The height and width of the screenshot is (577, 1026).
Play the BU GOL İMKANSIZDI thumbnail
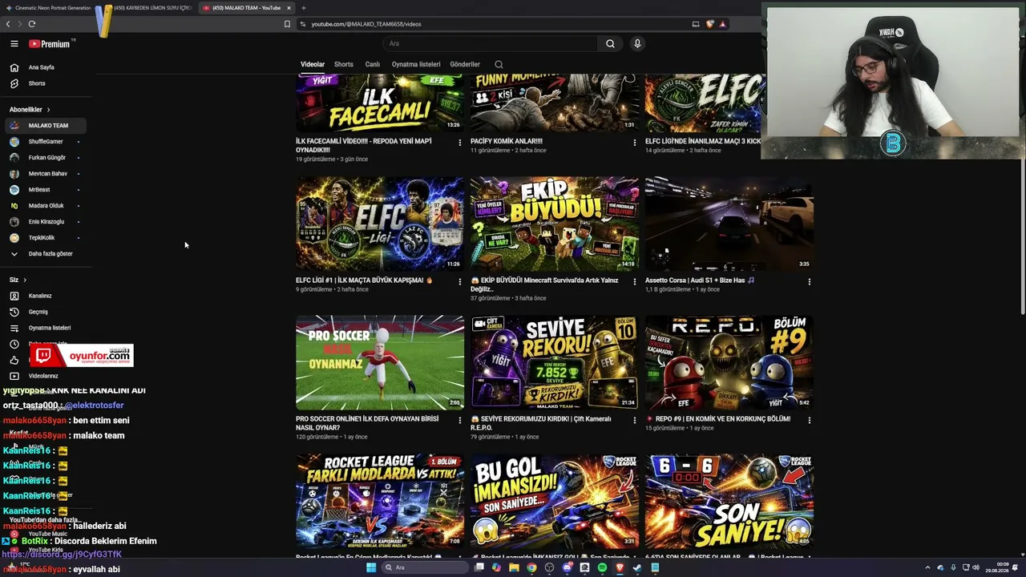[x=555, y=501]
